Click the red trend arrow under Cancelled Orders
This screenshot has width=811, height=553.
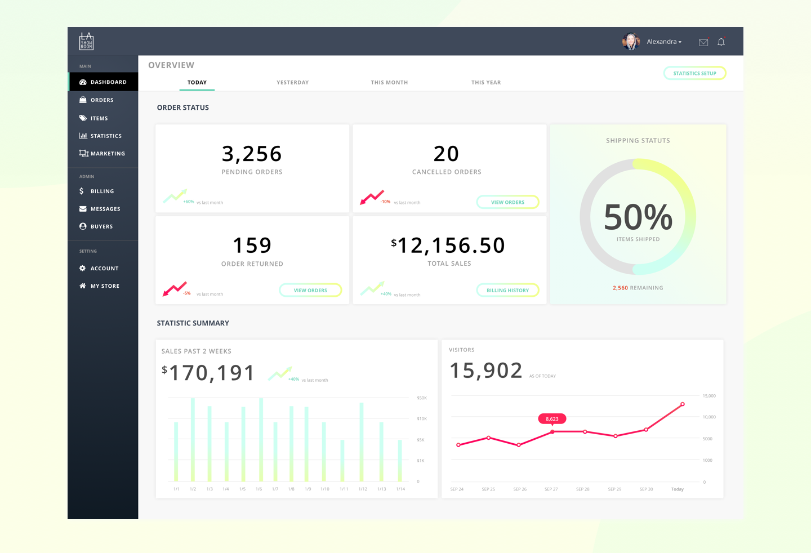[372, 197]
